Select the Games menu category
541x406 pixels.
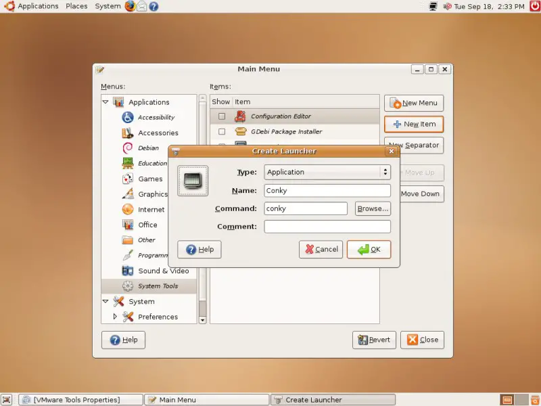(x=150, y=179)
